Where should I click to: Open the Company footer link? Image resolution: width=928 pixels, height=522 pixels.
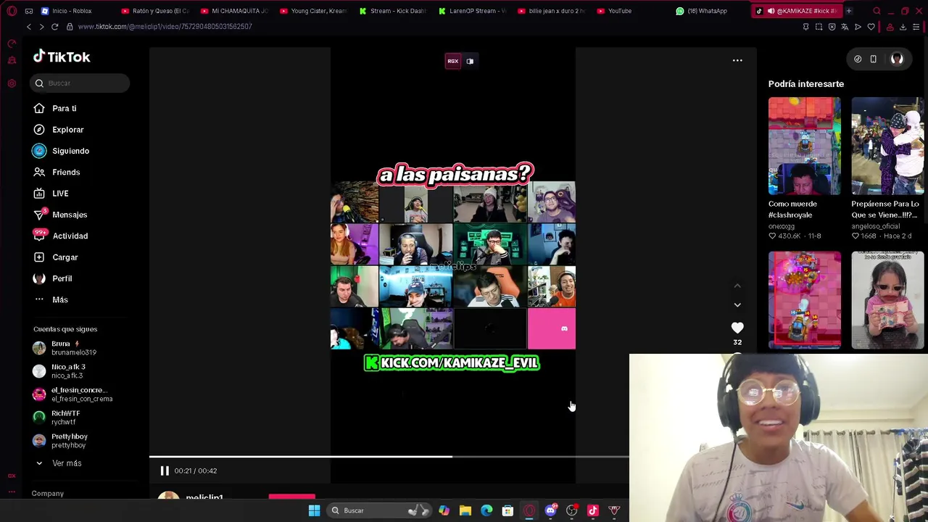(48, 494)
